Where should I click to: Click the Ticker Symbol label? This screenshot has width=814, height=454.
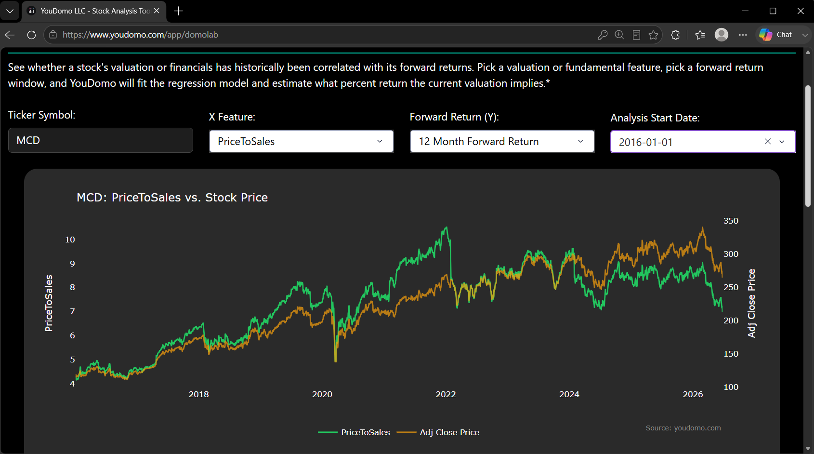pyautogui.click(x=42, y=115)
